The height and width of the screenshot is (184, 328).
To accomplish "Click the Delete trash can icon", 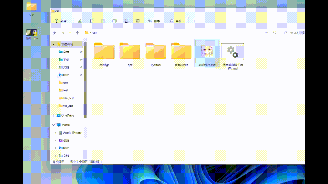I will (138, 21).
